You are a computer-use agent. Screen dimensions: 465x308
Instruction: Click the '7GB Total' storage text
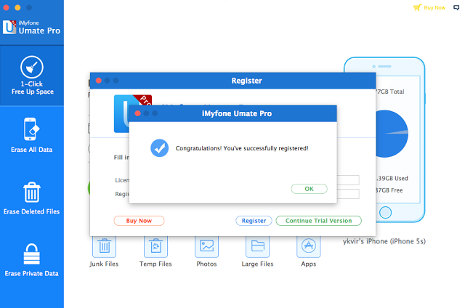pyautogui.click(x=389, y=92)
